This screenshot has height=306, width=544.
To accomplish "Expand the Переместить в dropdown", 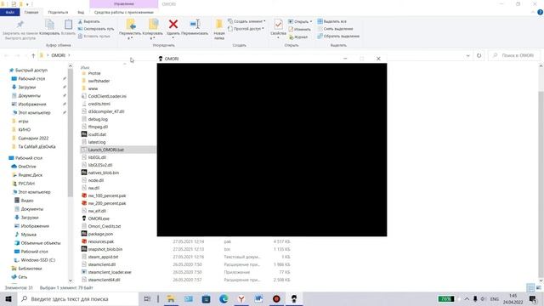I will click(x=130, y=37).
